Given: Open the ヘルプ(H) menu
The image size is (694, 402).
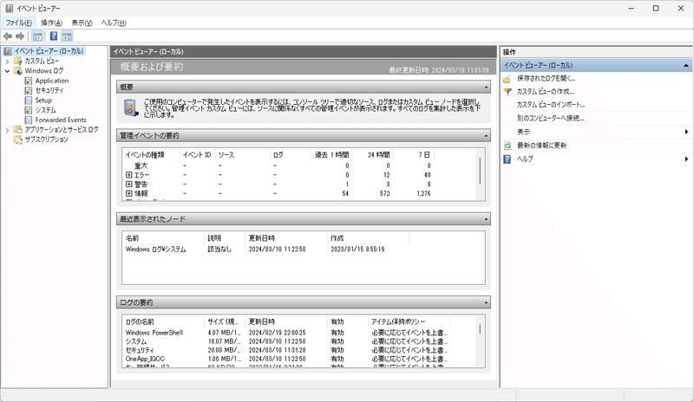Looking at the screenshot, I should [x=114, y=23].
